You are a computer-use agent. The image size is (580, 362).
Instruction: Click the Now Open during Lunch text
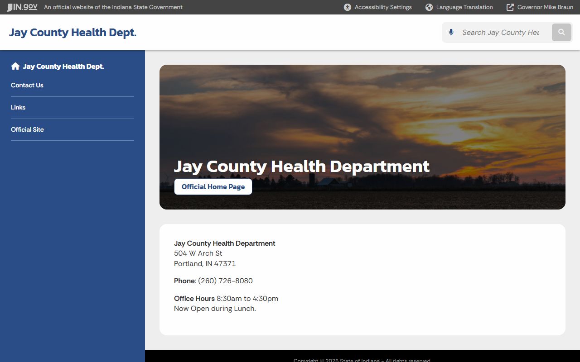point(215,309)
